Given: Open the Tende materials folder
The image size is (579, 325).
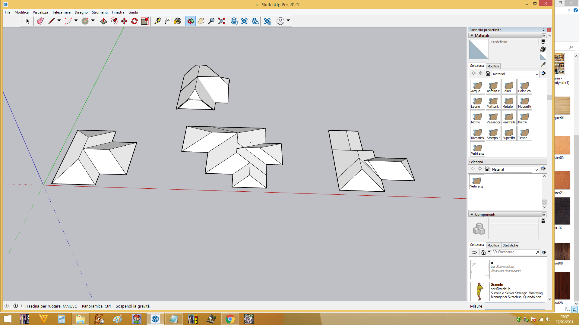Looking at the screenshot, I should (x=525, y=134).
